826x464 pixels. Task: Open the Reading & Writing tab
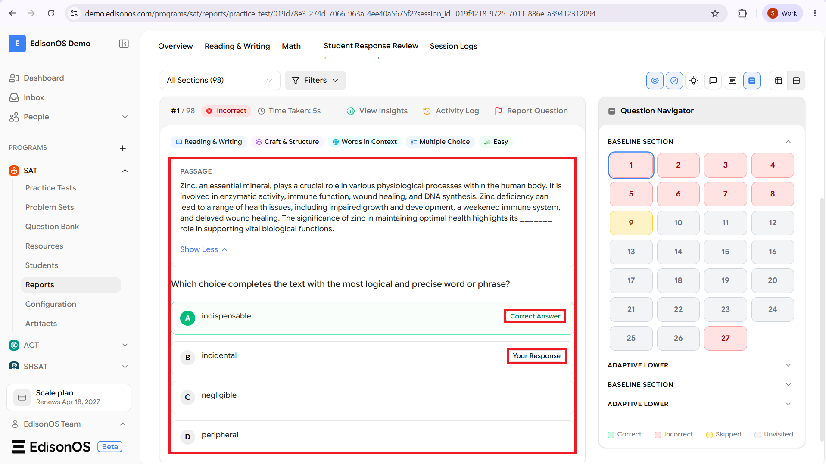237,46
